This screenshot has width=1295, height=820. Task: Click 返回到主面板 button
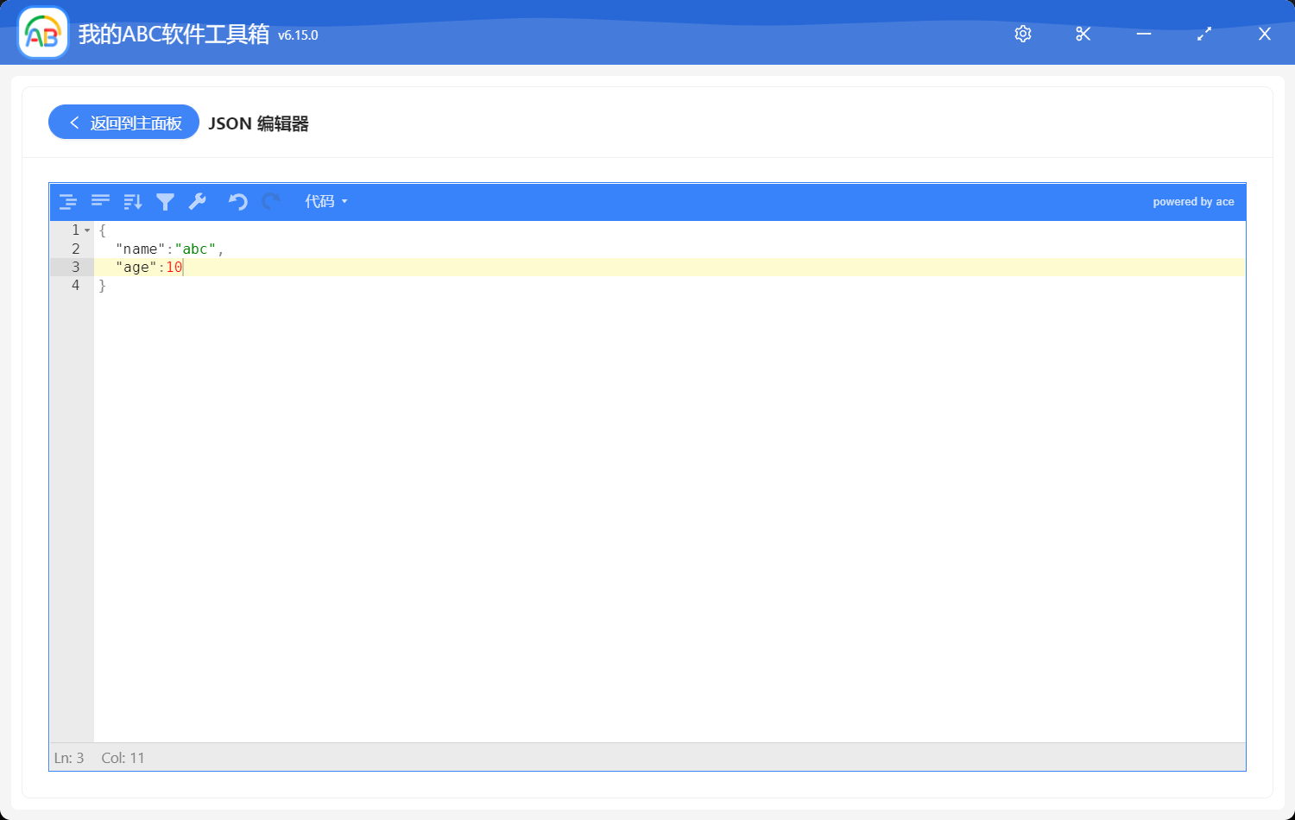[124, 123]
